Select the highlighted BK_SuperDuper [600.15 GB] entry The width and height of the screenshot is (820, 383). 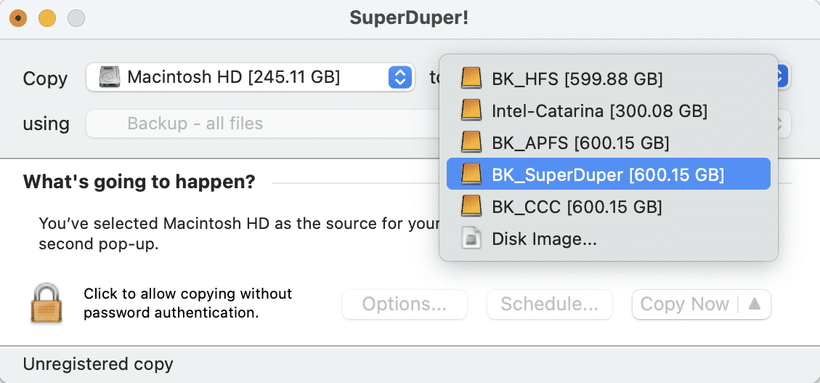pos(608,174)
